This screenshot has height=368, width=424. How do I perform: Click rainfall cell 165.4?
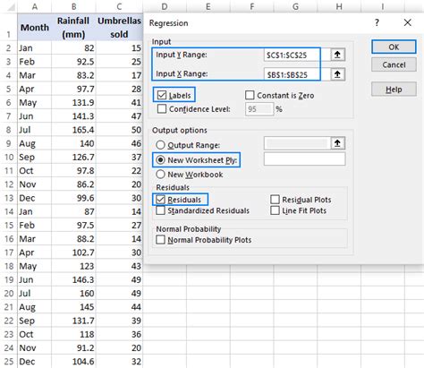pyautogui.click(x=73, y=130)
